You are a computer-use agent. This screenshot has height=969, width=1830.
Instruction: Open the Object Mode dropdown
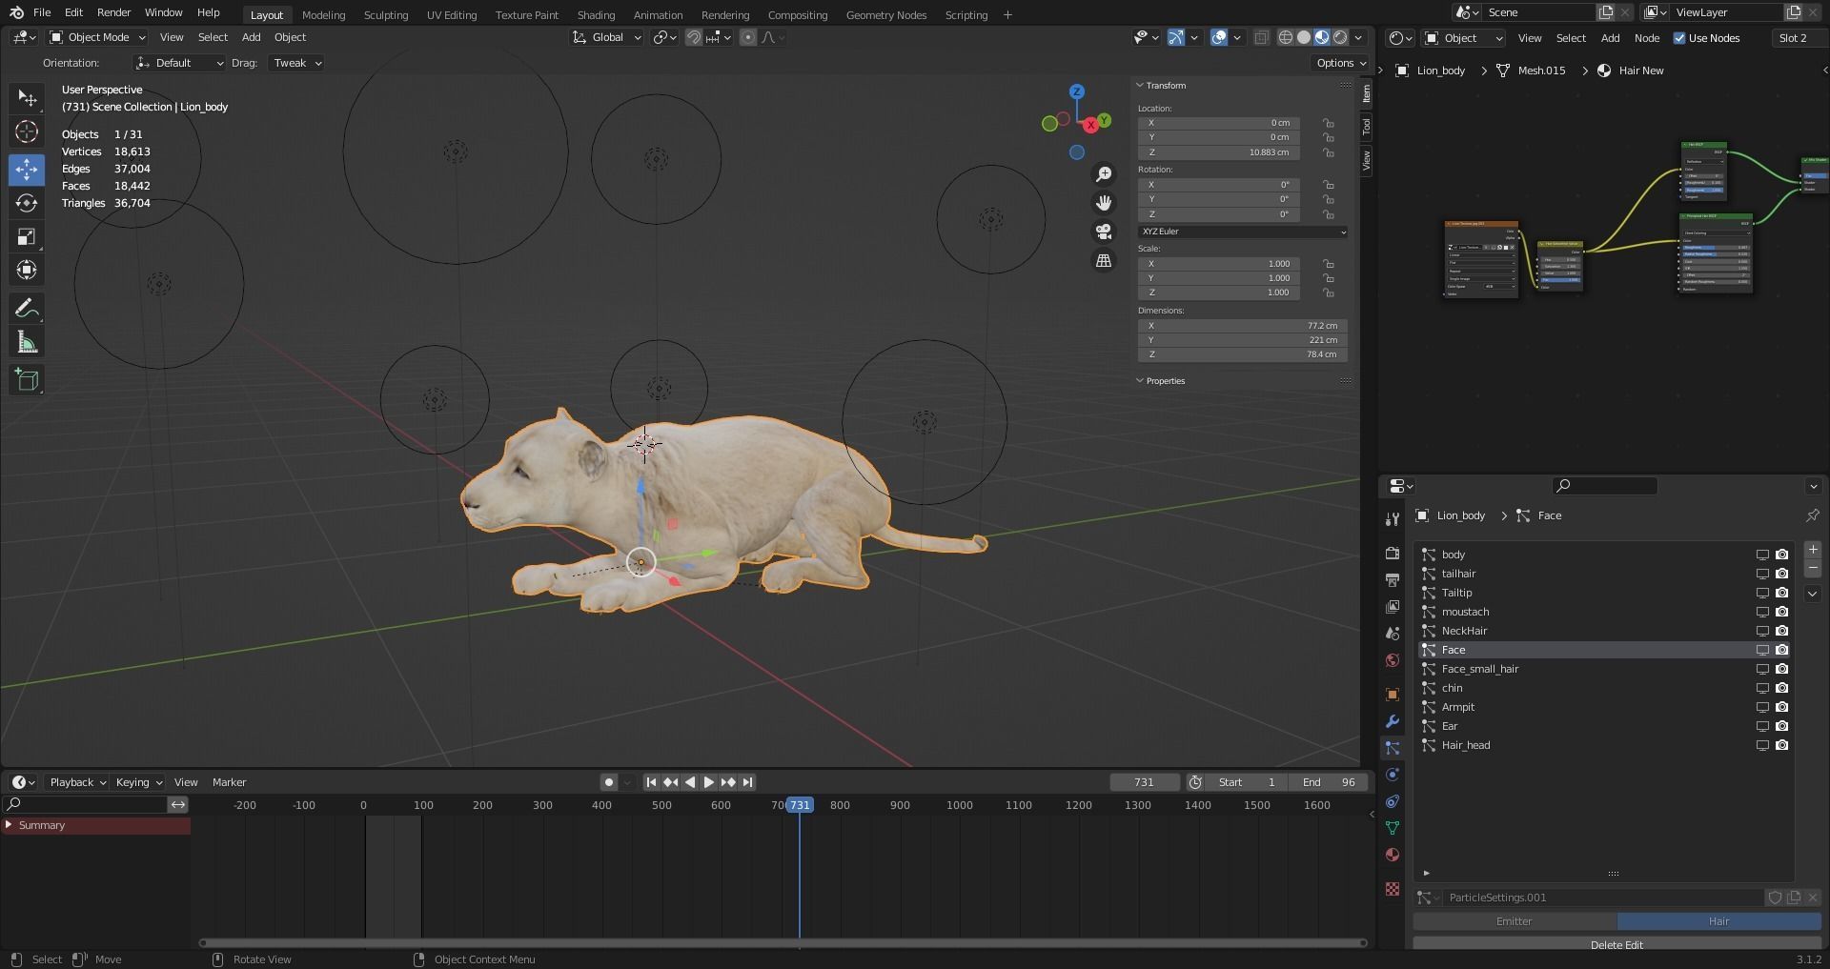[97, 37]
